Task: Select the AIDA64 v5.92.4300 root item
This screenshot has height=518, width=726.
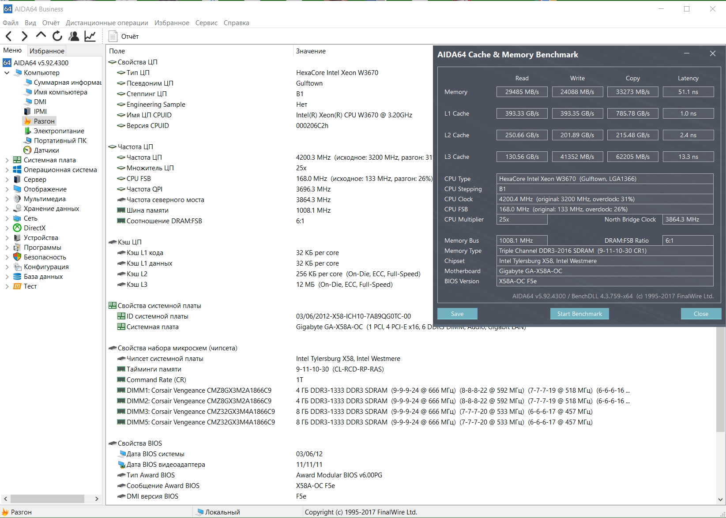Action: coord(41,63)
